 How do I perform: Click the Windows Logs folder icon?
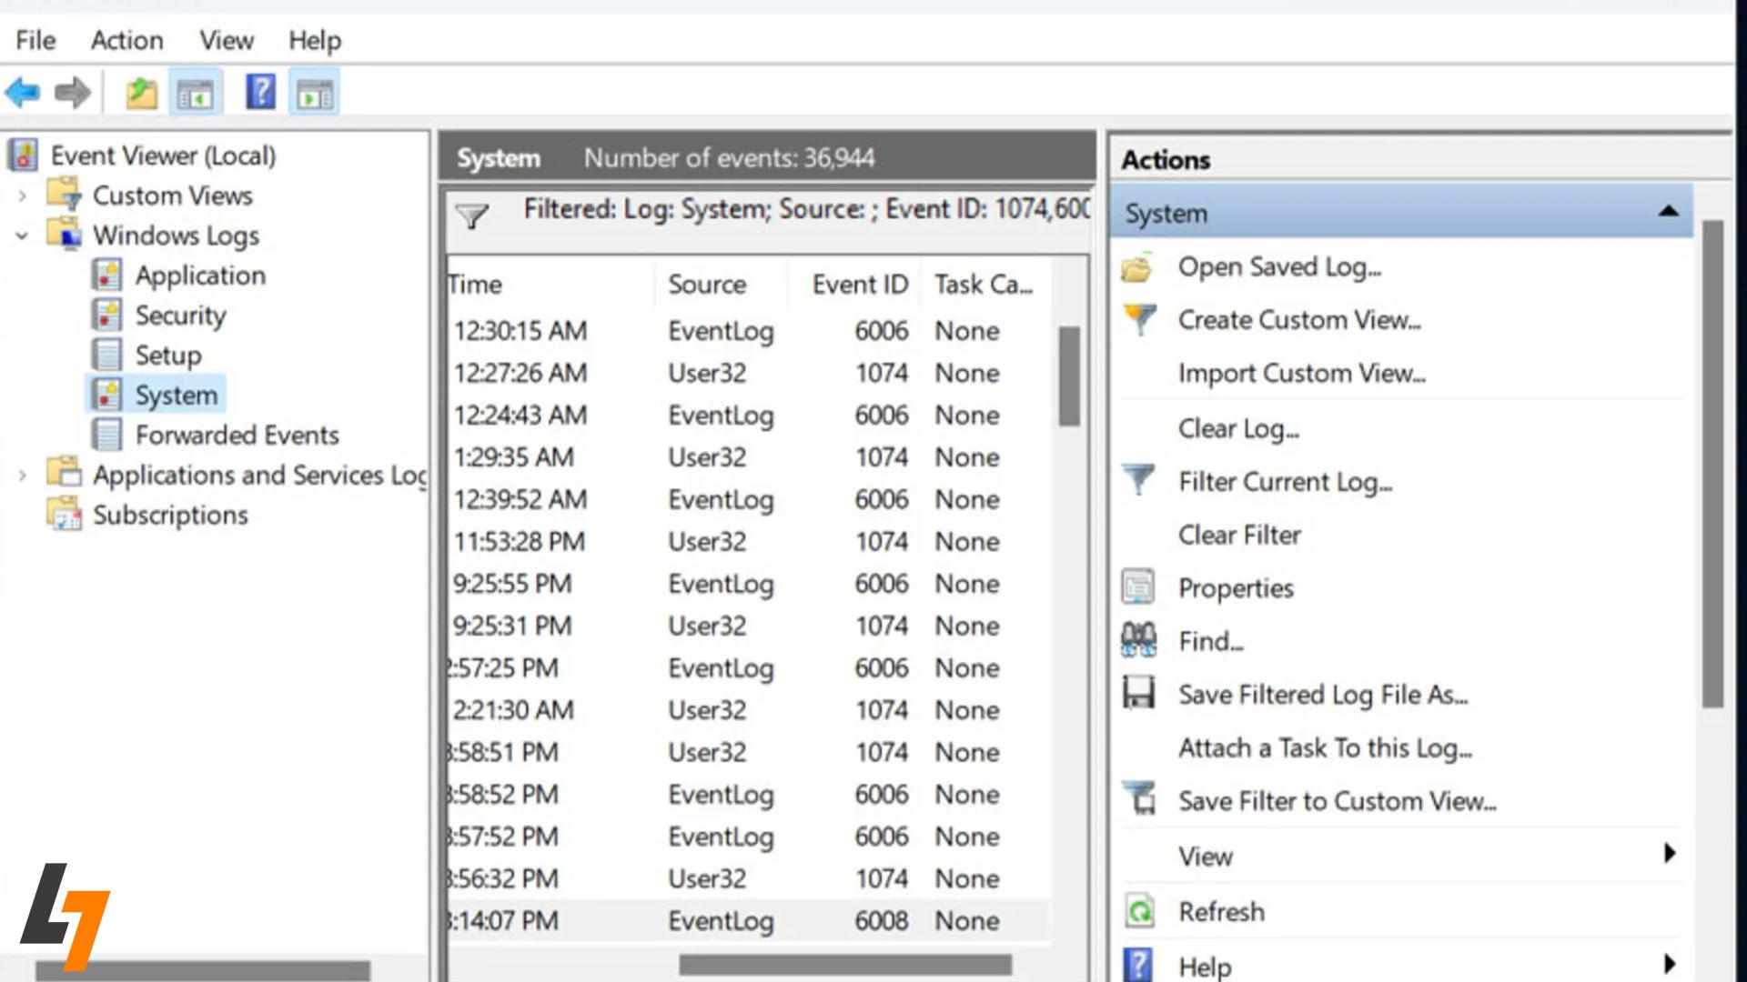(65, 235)
